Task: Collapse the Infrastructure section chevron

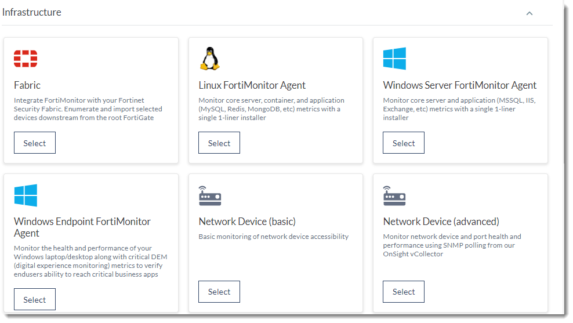Action: pos(529,13)
